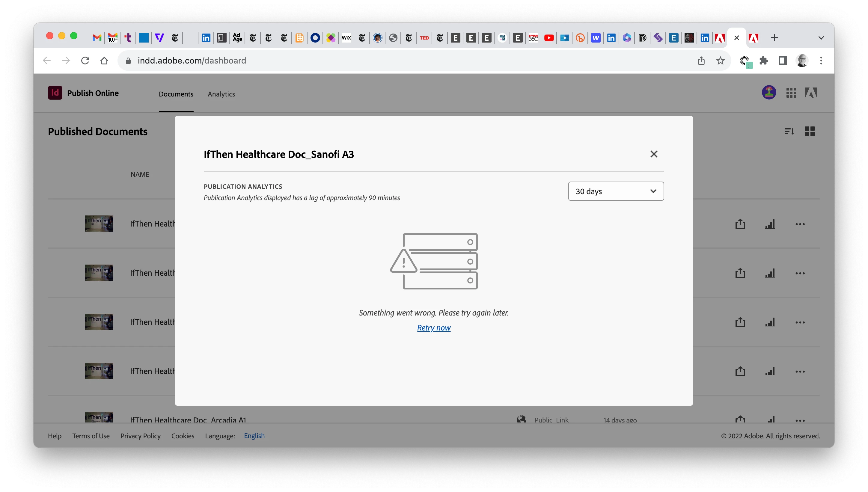Expand the browser tab search chevron

(x=821, y=38)
